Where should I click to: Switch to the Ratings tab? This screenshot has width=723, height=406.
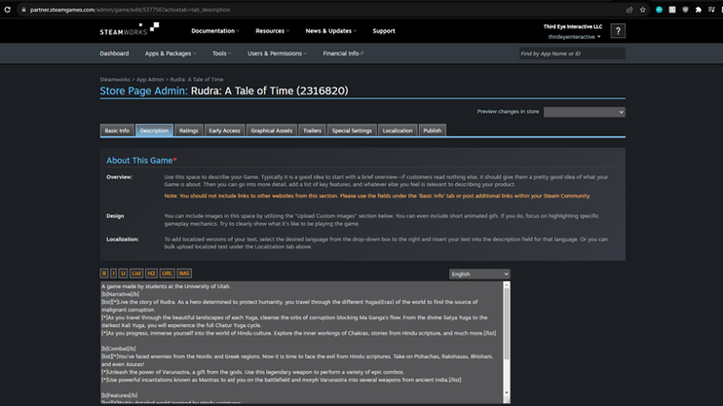point(189,130)
